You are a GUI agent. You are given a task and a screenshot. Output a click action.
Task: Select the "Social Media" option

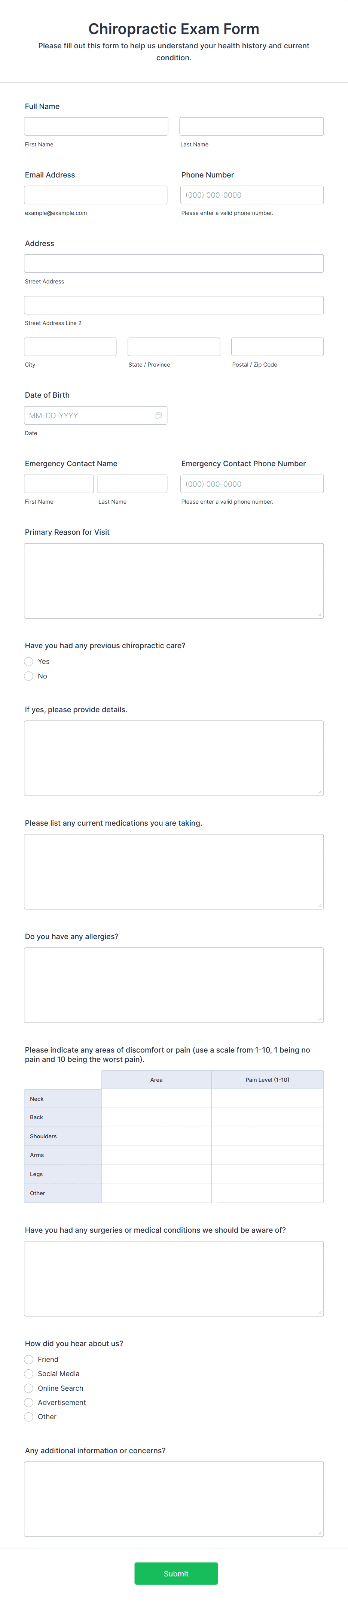(28, 1374)
